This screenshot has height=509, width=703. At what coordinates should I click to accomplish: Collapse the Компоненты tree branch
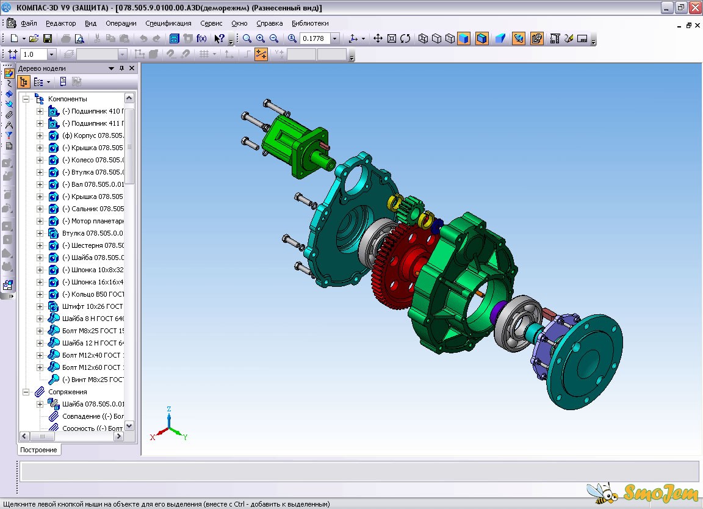click(26, 99)
